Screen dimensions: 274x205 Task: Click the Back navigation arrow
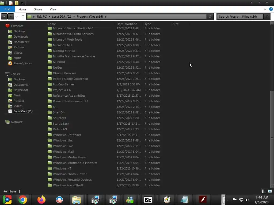click(x=4, y=17)
